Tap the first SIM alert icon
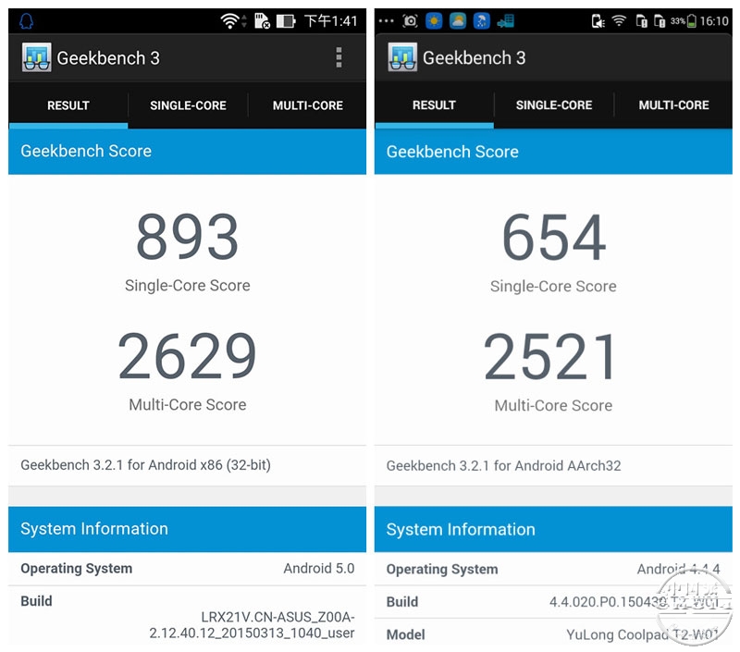 coord(641,21)
